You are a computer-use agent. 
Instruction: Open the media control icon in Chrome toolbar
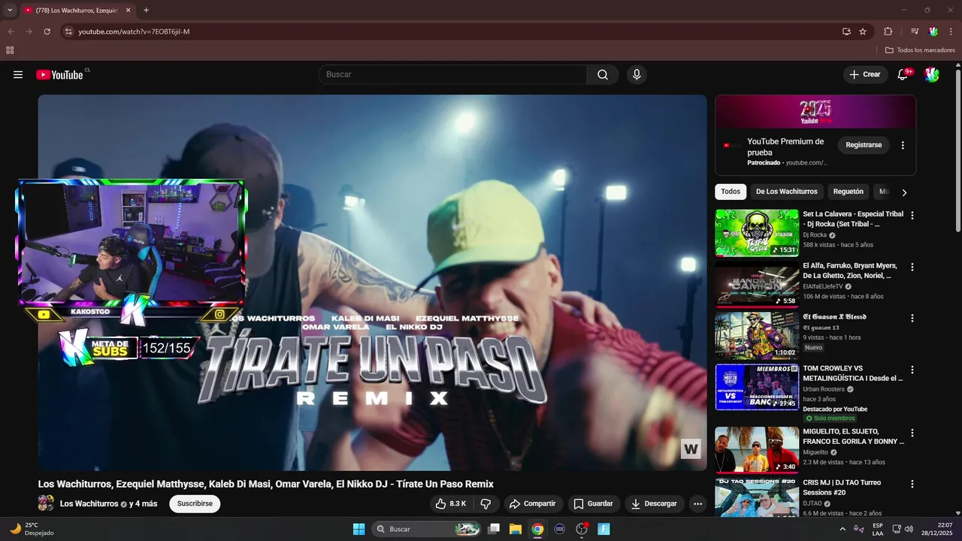point(915,32)
